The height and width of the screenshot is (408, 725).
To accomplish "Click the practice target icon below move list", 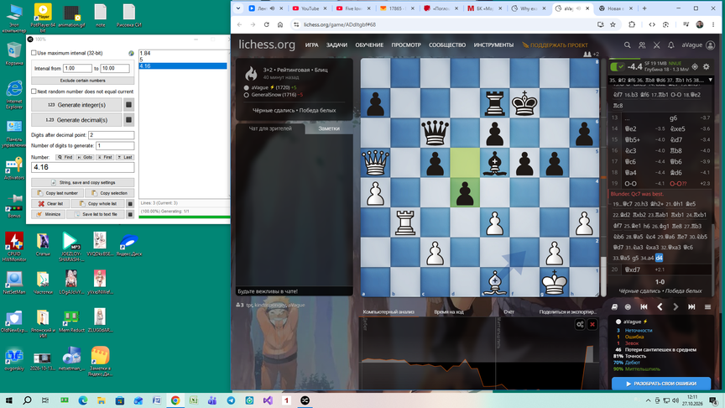I will [628, 306].
